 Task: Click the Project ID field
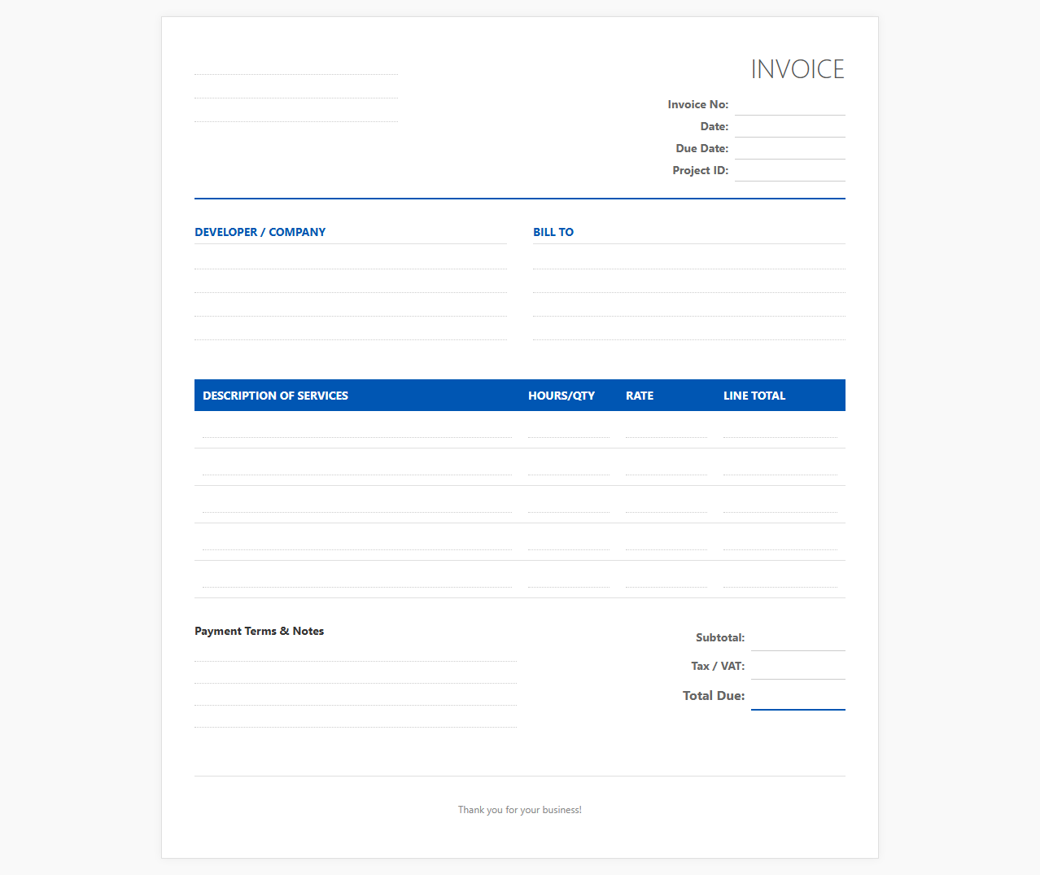pyautogui.click(x=789, y=171)
